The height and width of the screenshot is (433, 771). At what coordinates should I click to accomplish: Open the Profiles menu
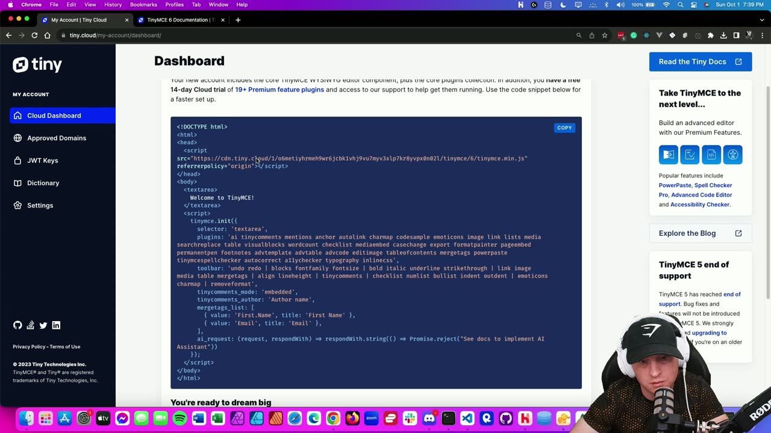pos(175,5)
